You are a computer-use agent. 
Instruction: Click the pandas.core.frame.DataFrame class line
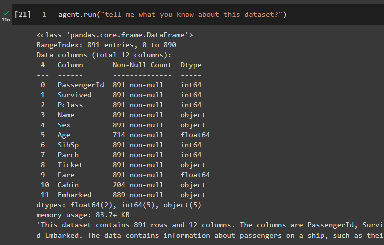[115, 35]
